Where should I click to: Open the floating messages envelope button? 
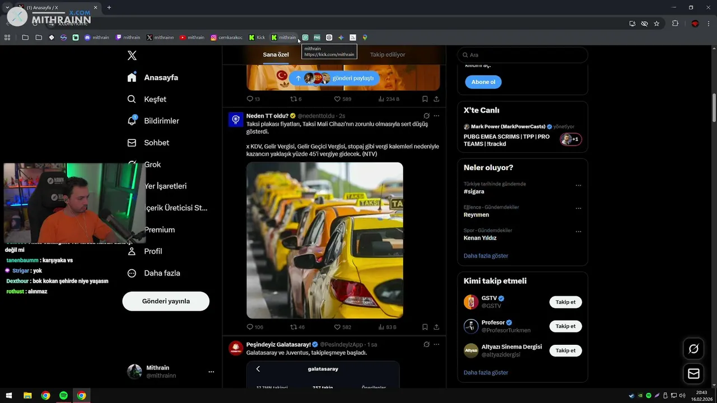point(693,373)
